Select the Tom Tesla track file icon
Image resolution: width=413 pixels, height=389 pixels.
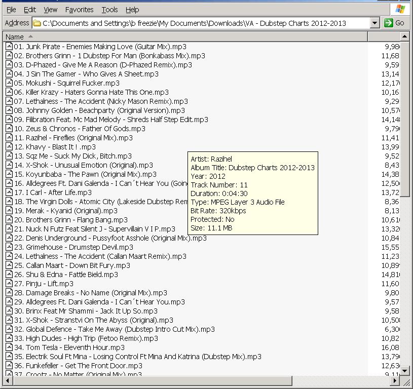click(9, 347)
